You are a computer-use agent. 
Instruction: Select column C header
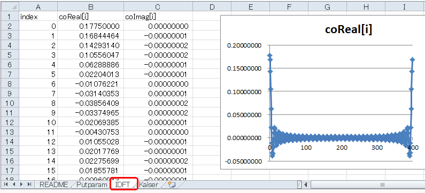point(158,6)
